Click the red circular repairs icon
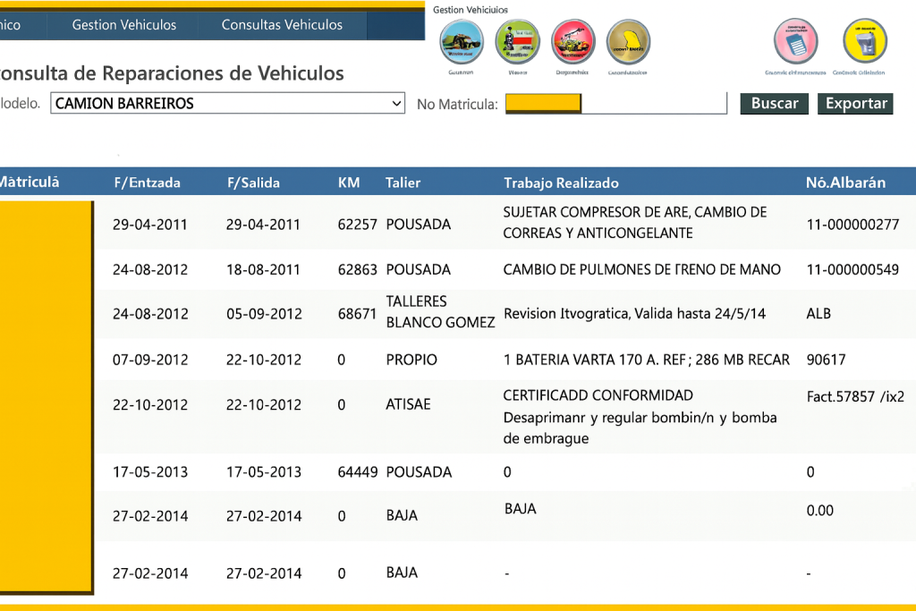Image resolution: width=916 pixels, height=611 pixels. pyautogui.click(x=573, y=41)
